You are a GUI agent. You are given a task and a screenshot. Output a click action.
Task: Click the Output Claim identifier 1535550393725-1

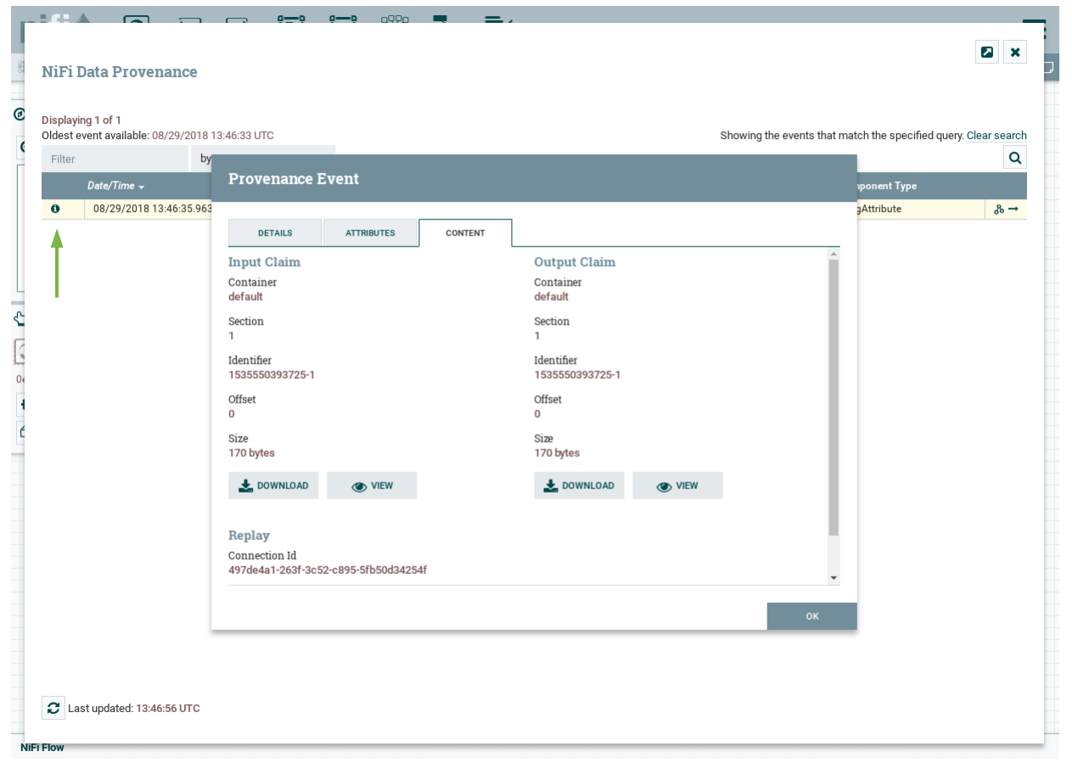click(x=577, y=375)
